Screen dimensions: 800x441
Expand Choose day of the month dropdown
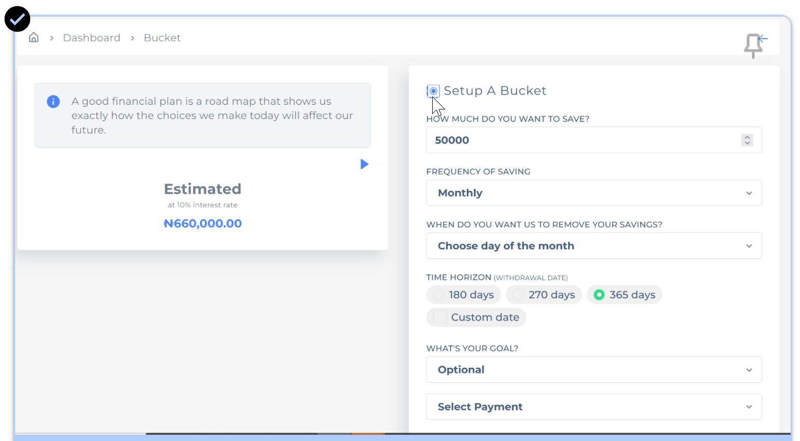point(594,246)
